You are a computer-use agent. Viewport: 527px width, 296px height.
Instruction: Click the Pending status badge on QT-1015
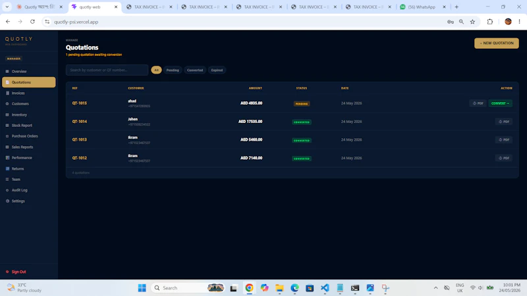302,104
